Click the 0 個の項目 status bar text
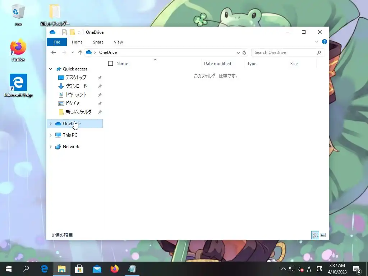Screen dimensions: 368x276 (62, 235)
